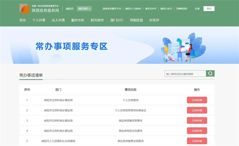
Task: Click the 商品房预售信息查询 item name
Action: point(131,121)
